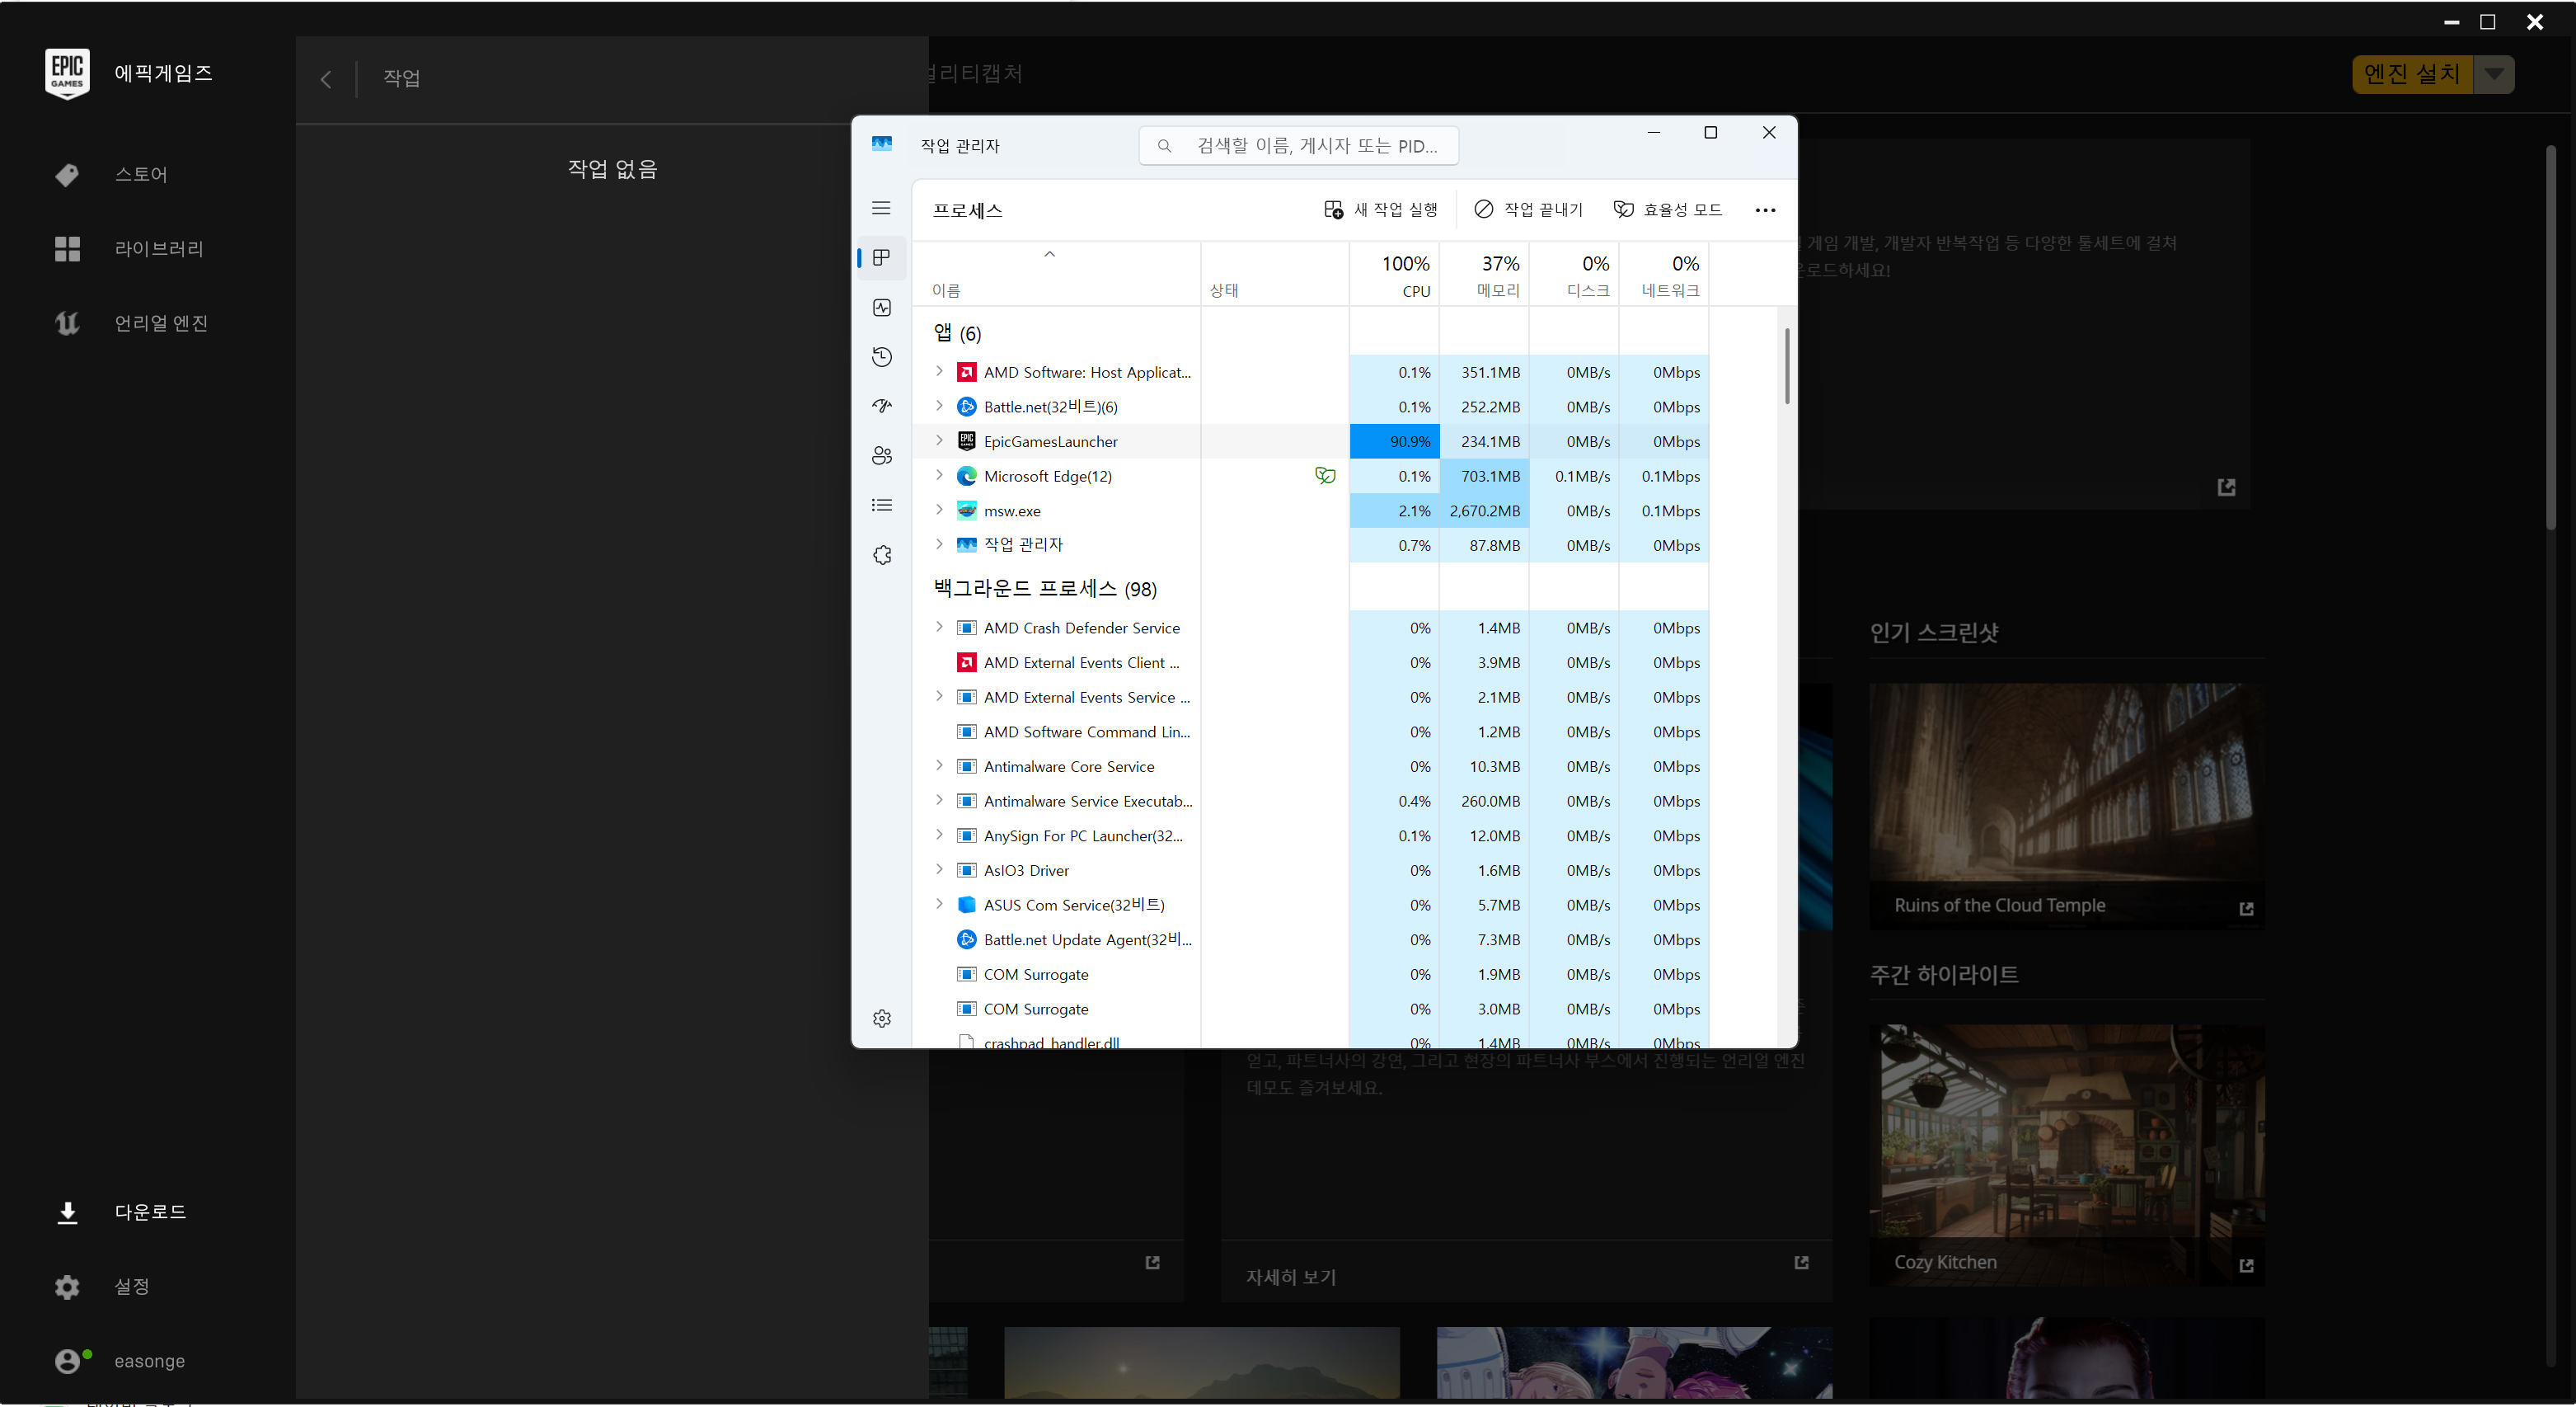2576x1407 pixels.
Task: Select the Processes page icon in sidebar
Action: click(881, 257)
